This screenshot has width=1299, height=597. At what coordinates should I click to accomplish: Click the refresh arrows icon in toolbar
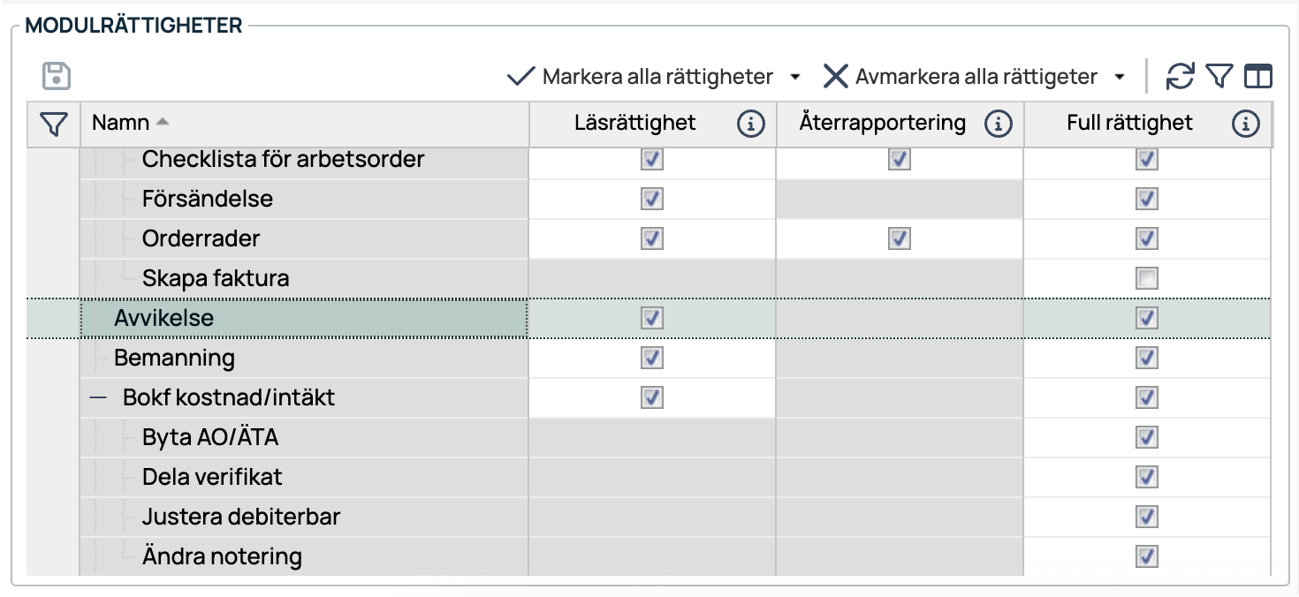pyautogui.click(x=1180, y=77)
